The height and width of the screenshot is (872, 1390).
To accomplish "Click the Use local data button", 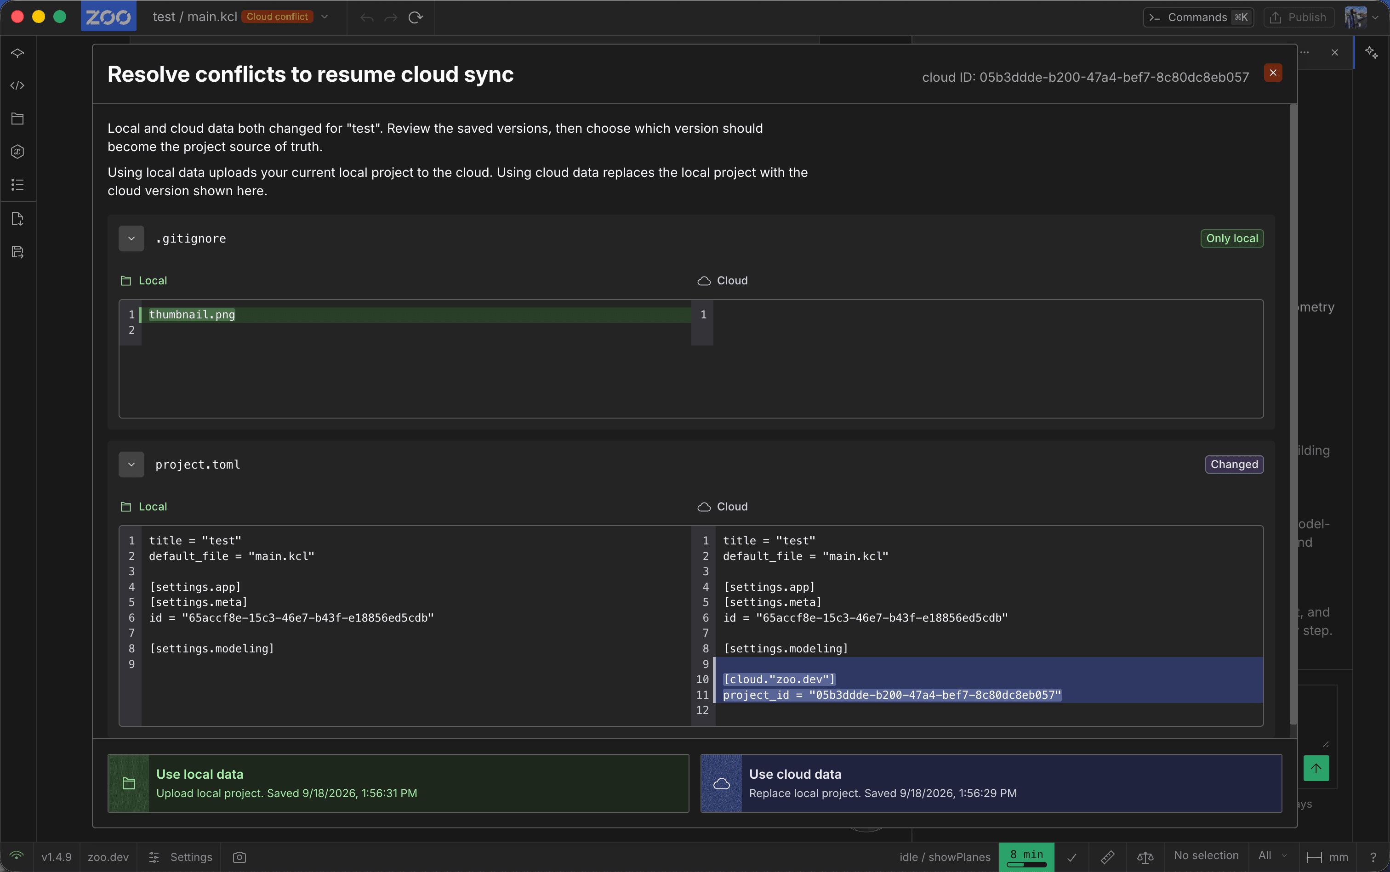I will [x=398, y=783].
